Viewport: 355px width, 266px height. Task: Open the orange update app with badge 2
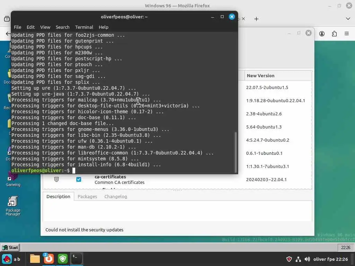point(49,258)
